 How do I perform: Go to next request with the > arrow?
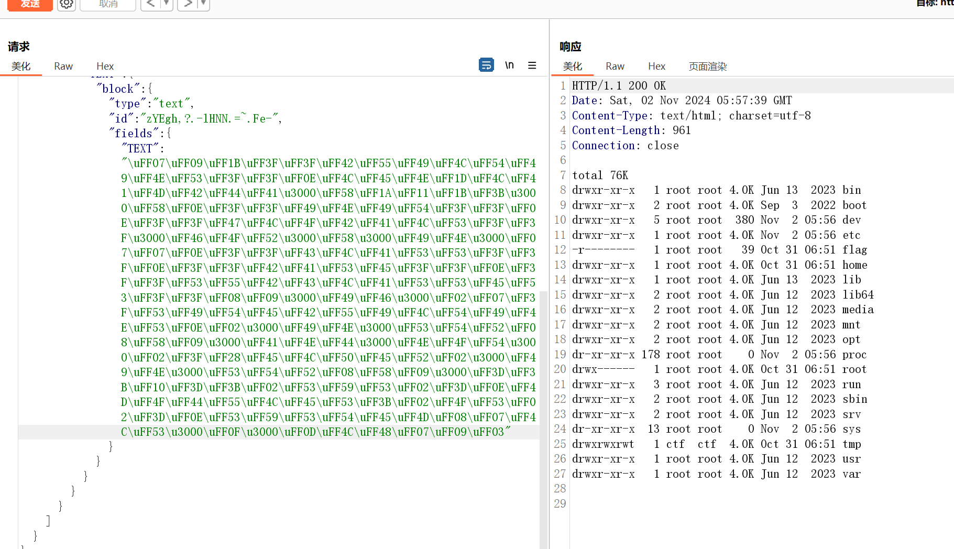click(188, 4)
